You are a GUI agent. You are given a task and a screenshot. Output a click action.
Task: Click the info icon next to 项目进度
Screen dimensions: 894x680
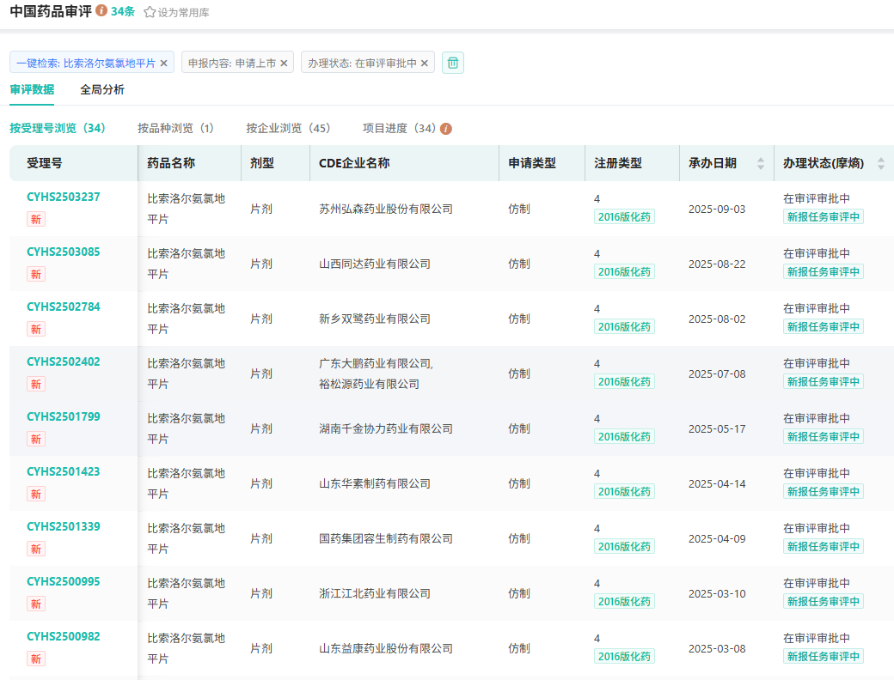point(446,129)
